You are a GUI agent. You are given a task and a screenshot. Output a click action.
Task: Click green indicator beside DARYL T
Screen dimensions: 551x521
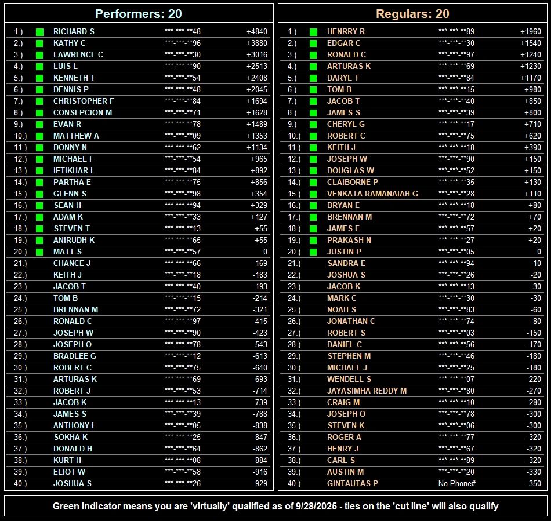313,78
